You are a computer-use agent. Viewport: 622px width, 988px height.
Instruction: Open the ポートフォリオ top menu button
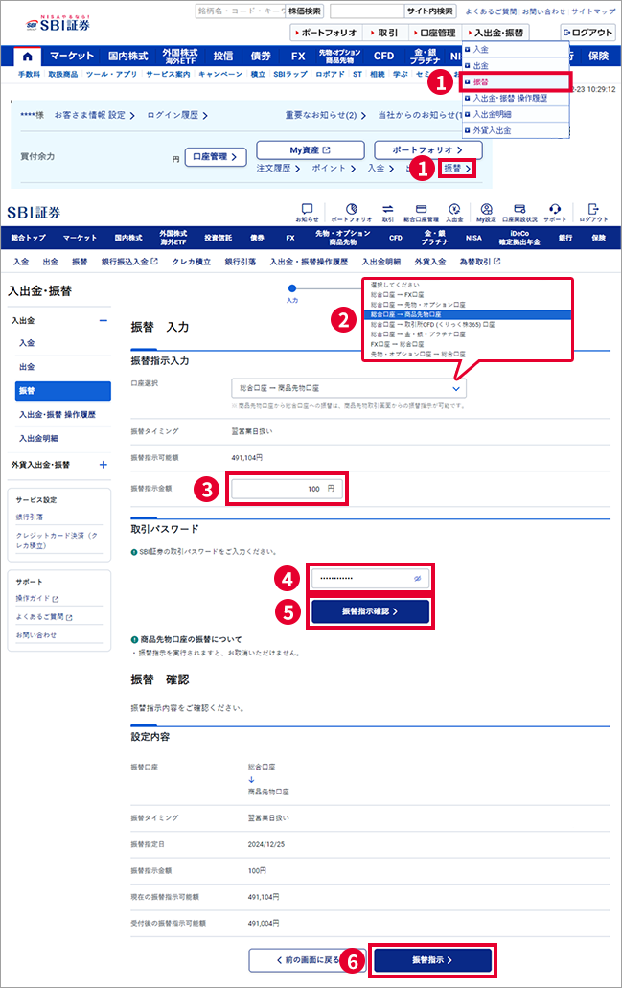coord(327,33)
